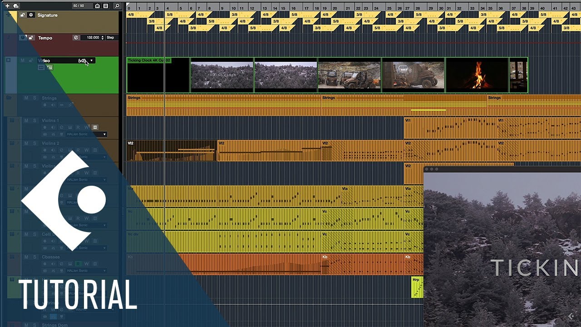Image resolution: width=581 pixels, height=327 pixels.
Task: Record-enable the Violins 2 track
Action: click(x=45, y=150)
